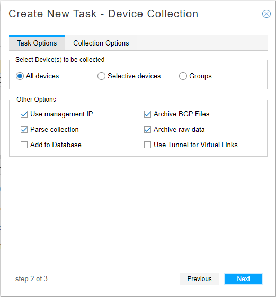Click the 'step 2 of 3' indicator text
Image resolution: width=276 pixels, height=297 pixels.
point(31,279)
